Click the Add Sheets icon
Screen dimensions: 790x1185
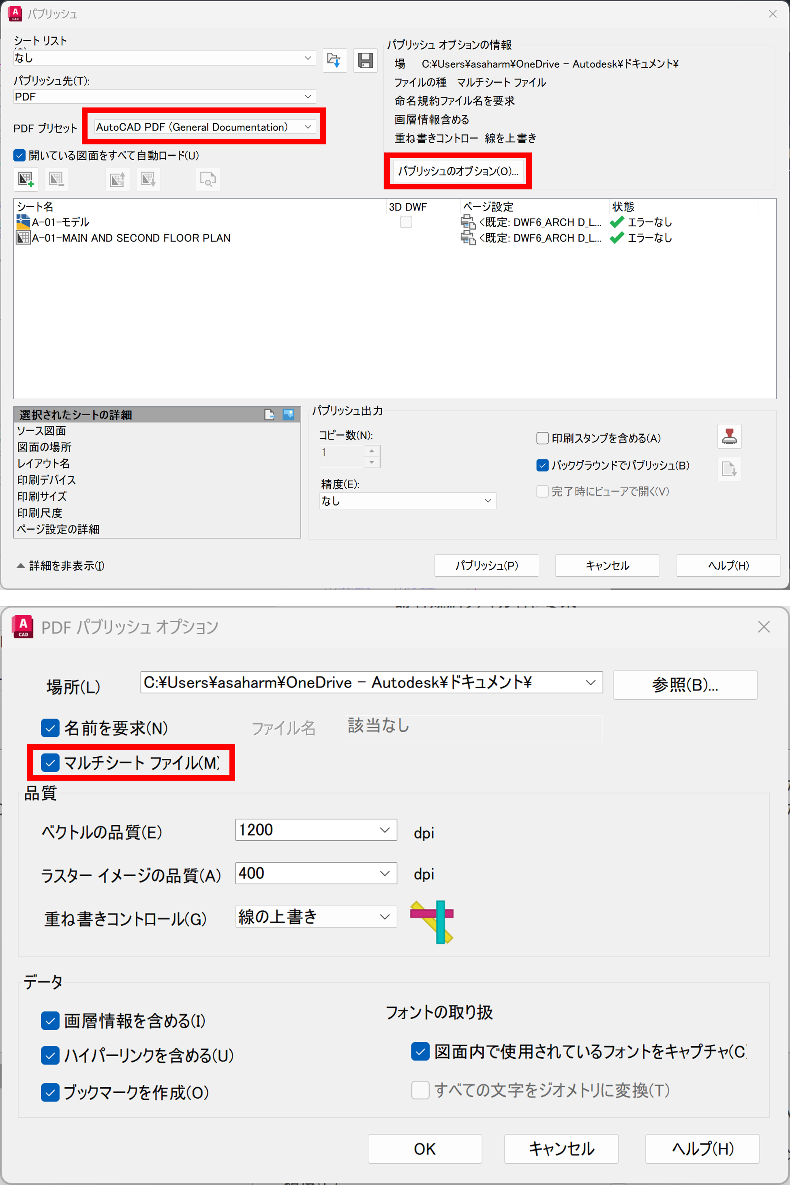point(26,179)
